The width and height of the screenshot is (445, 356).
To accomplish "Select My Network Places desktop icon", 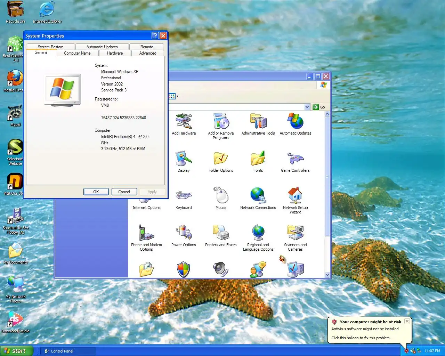I will 15,290.
